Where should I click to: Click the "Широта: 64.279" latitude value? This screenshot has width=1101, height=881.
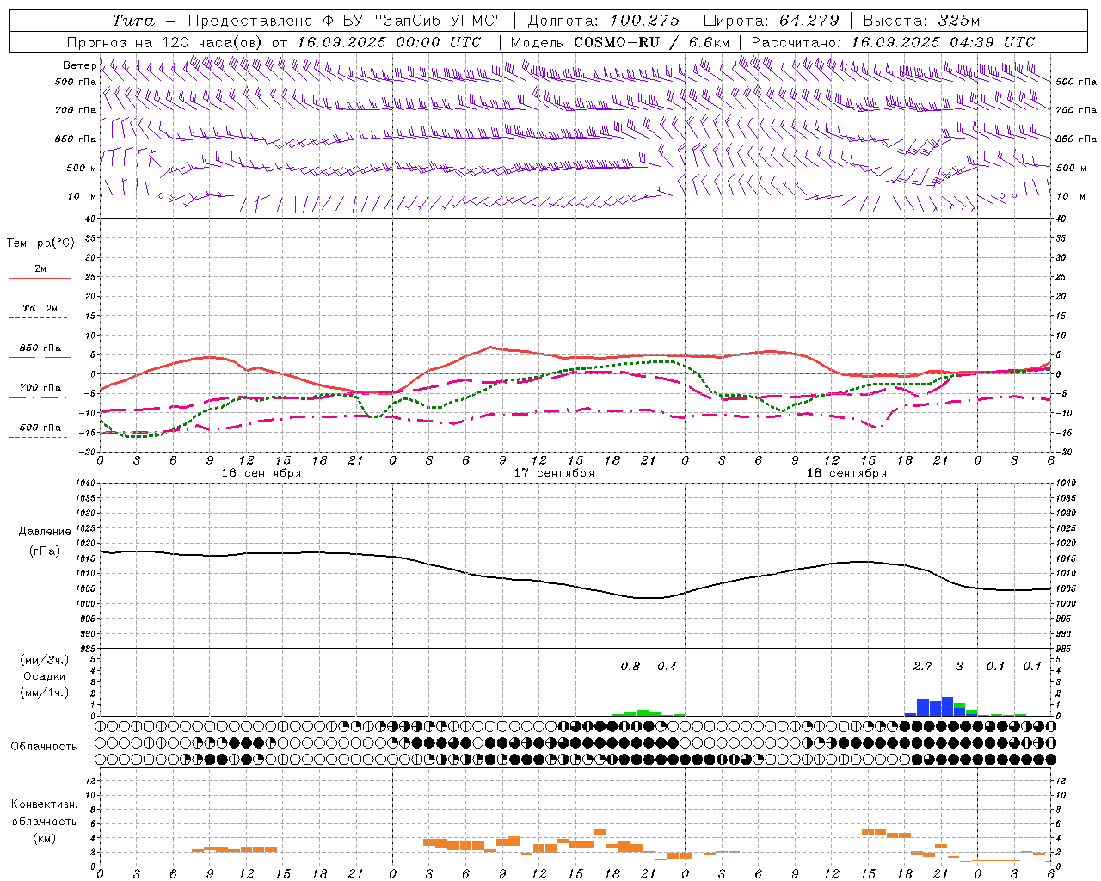pos(772,21)
